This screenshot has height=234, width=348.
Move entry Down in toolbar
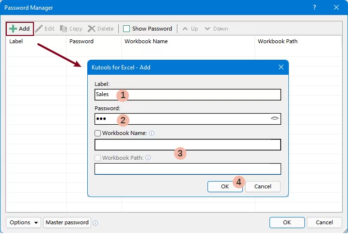216,29
